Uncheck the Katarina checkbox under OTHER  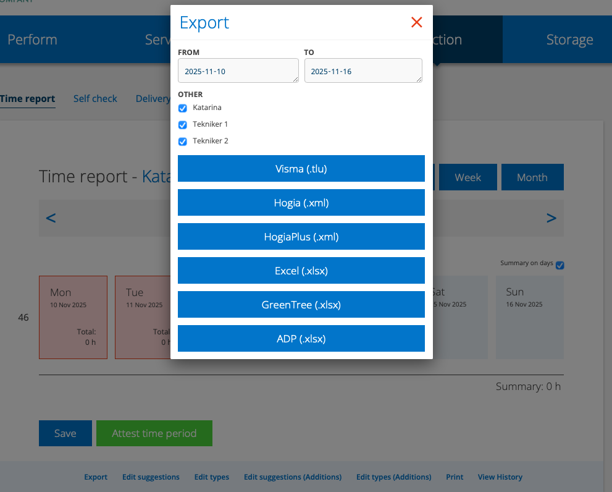(182, 108)
